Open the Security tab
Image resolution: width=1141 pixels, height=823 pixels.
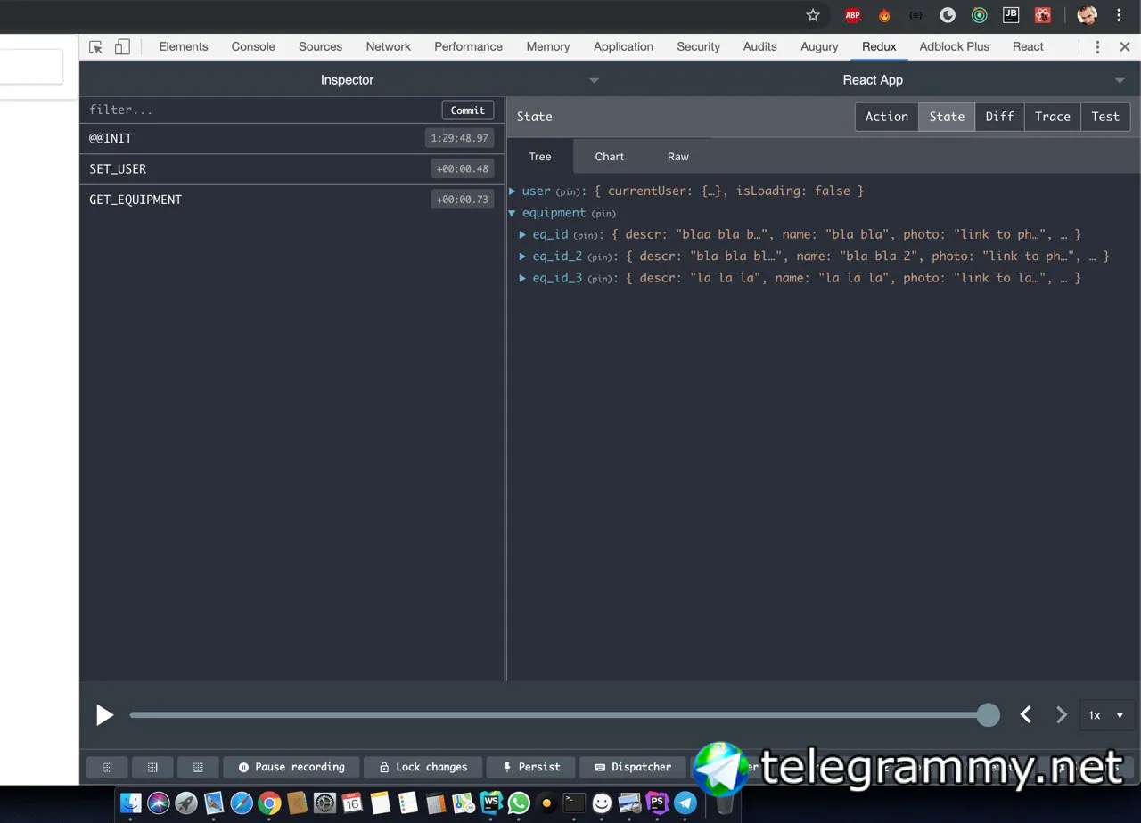click(698, 47)
